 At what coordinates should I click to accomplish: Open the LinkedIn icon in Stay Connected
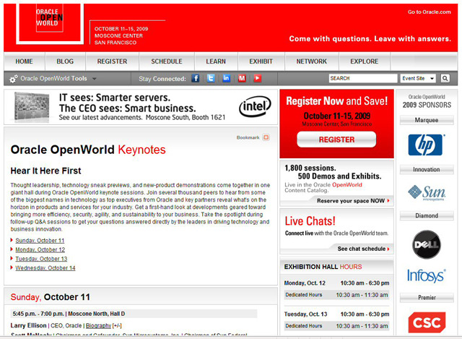point(226,78)
